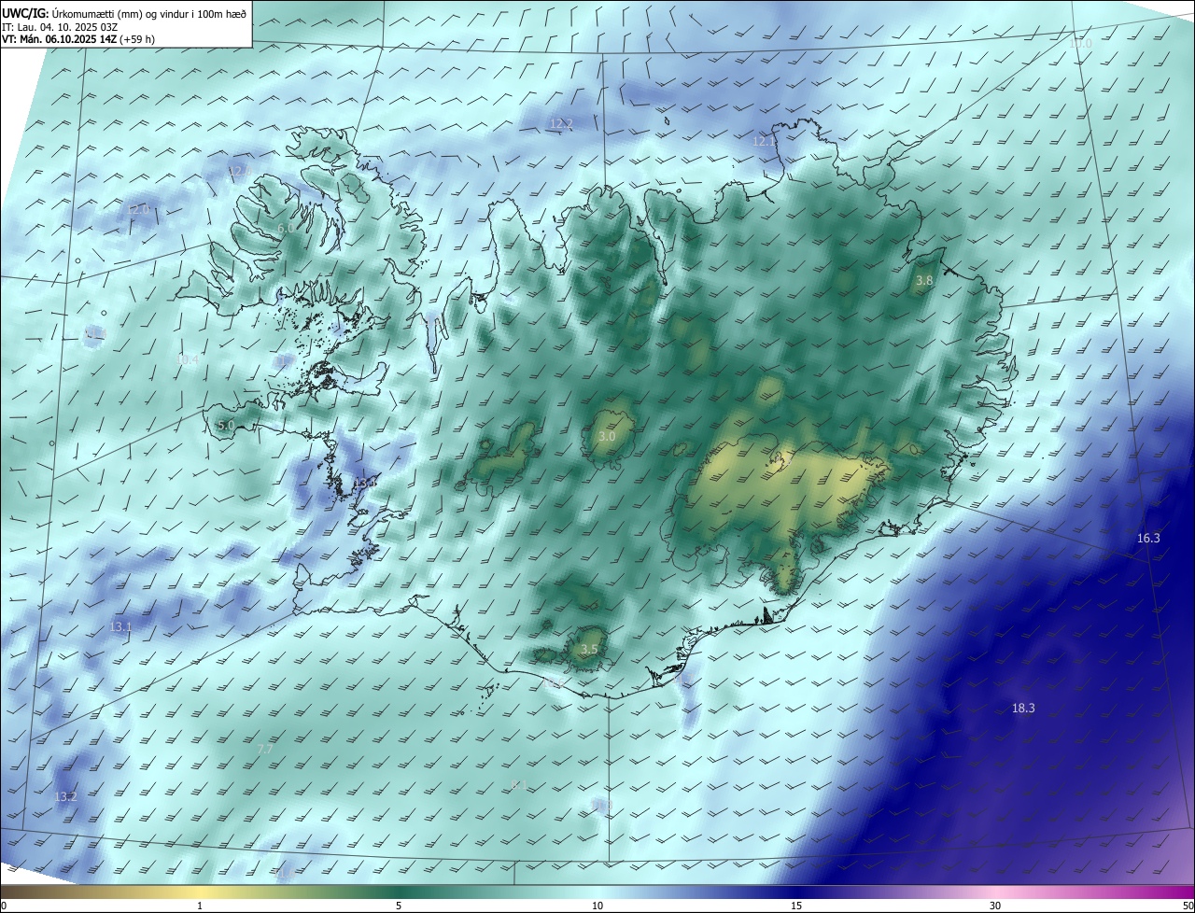Select the 13.2 value label
Screen dimensions: 1195x913
[x=64, y=796]
